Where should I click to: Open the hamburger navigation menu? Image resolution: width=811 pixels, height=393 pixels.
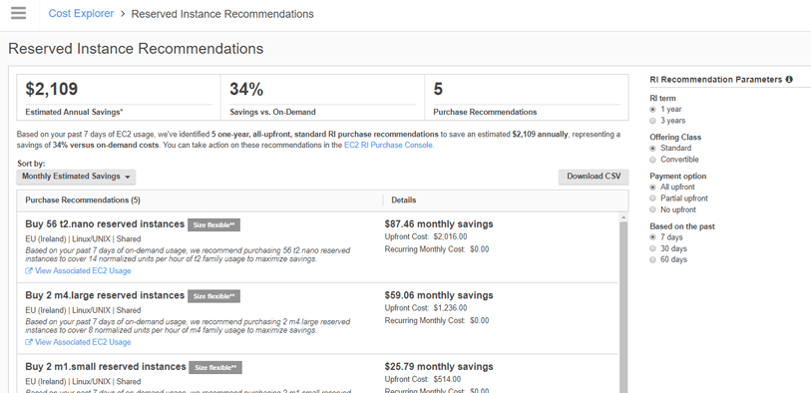click(x=18, y=13)
